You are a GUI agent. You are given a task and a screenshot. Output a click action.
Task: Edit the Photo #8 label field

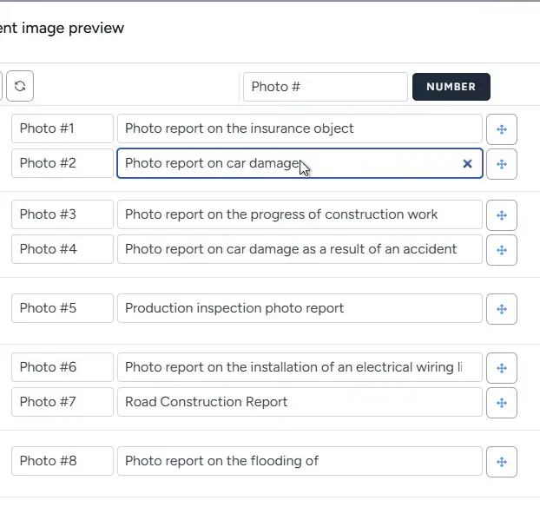point(63,461)
